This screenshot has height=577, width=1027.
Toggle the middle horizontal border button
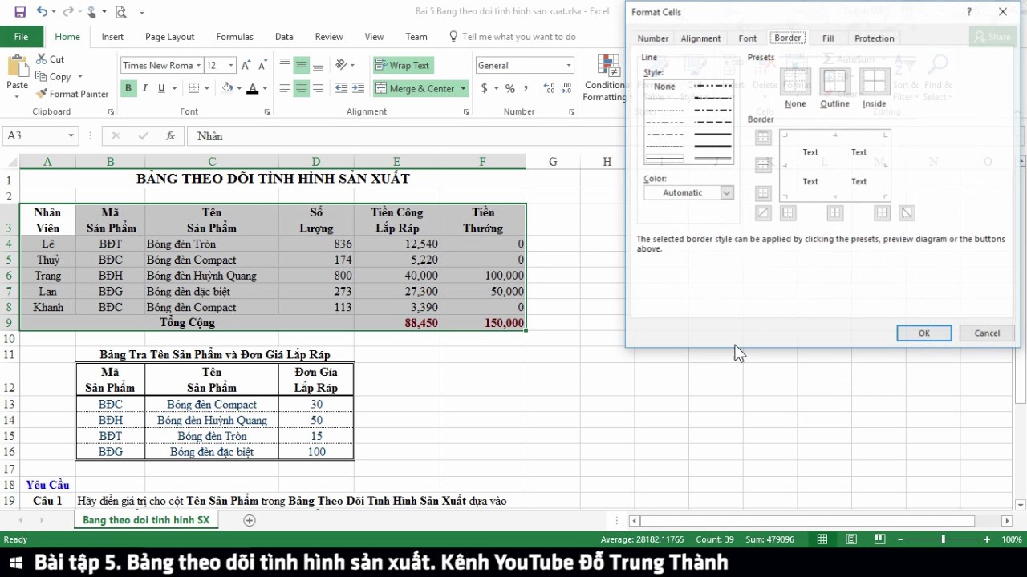(763, 165)
